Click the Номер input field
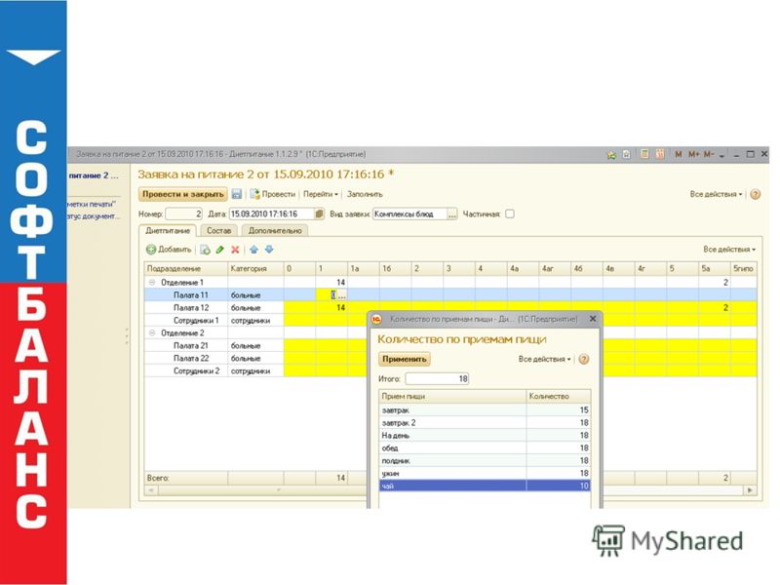This screenshot has height=585, width=780. (x=183, y=214)
